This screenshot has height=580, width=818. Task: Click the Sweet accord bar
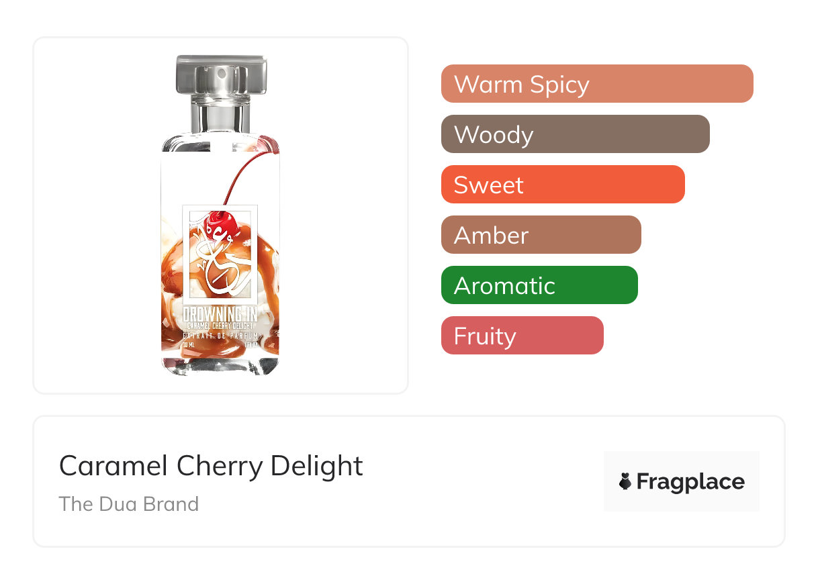pyautogui.click(x=562, y=185)
